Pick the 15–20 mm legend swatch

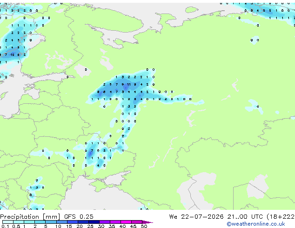click(x=72, y=222)
